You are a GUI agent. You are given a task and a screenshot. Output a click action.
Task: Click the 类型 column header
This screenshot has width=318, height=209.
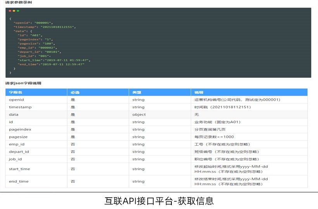pyautogui.click(x=137, y=93)
